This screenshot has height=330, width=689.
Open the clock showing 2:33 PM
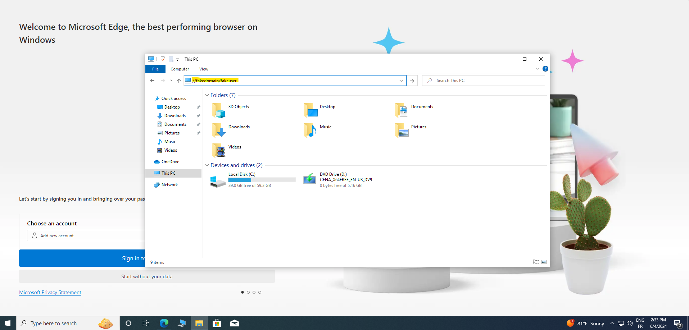(x=658, y=323)
